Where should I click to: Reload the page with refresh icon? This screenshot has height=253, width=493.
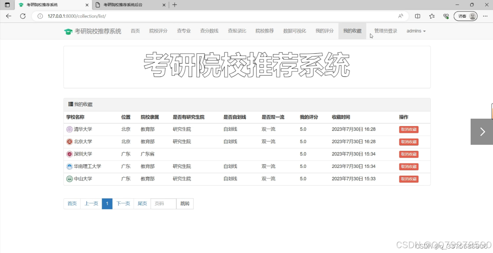tap(23, 16)
